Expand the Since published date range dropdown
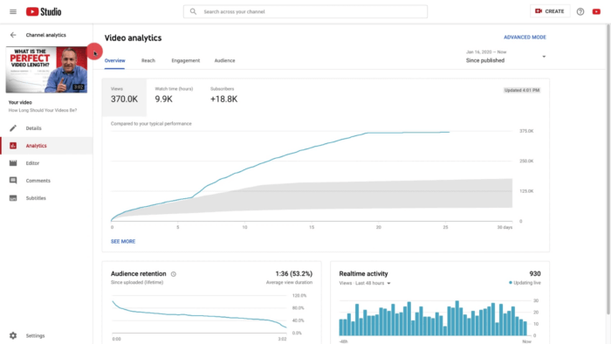611x344 pixels. tap(505, 57)
